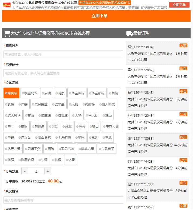Pick the 华宝国标 device brand option
This screenshot has width=193, height=210.
77,93
